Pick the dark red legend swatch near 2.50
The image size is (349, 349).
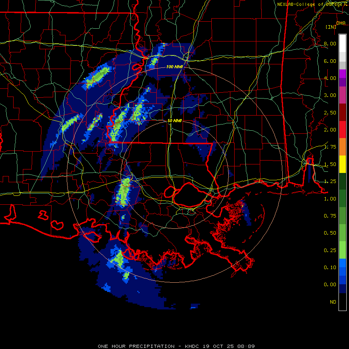(342, 112)
